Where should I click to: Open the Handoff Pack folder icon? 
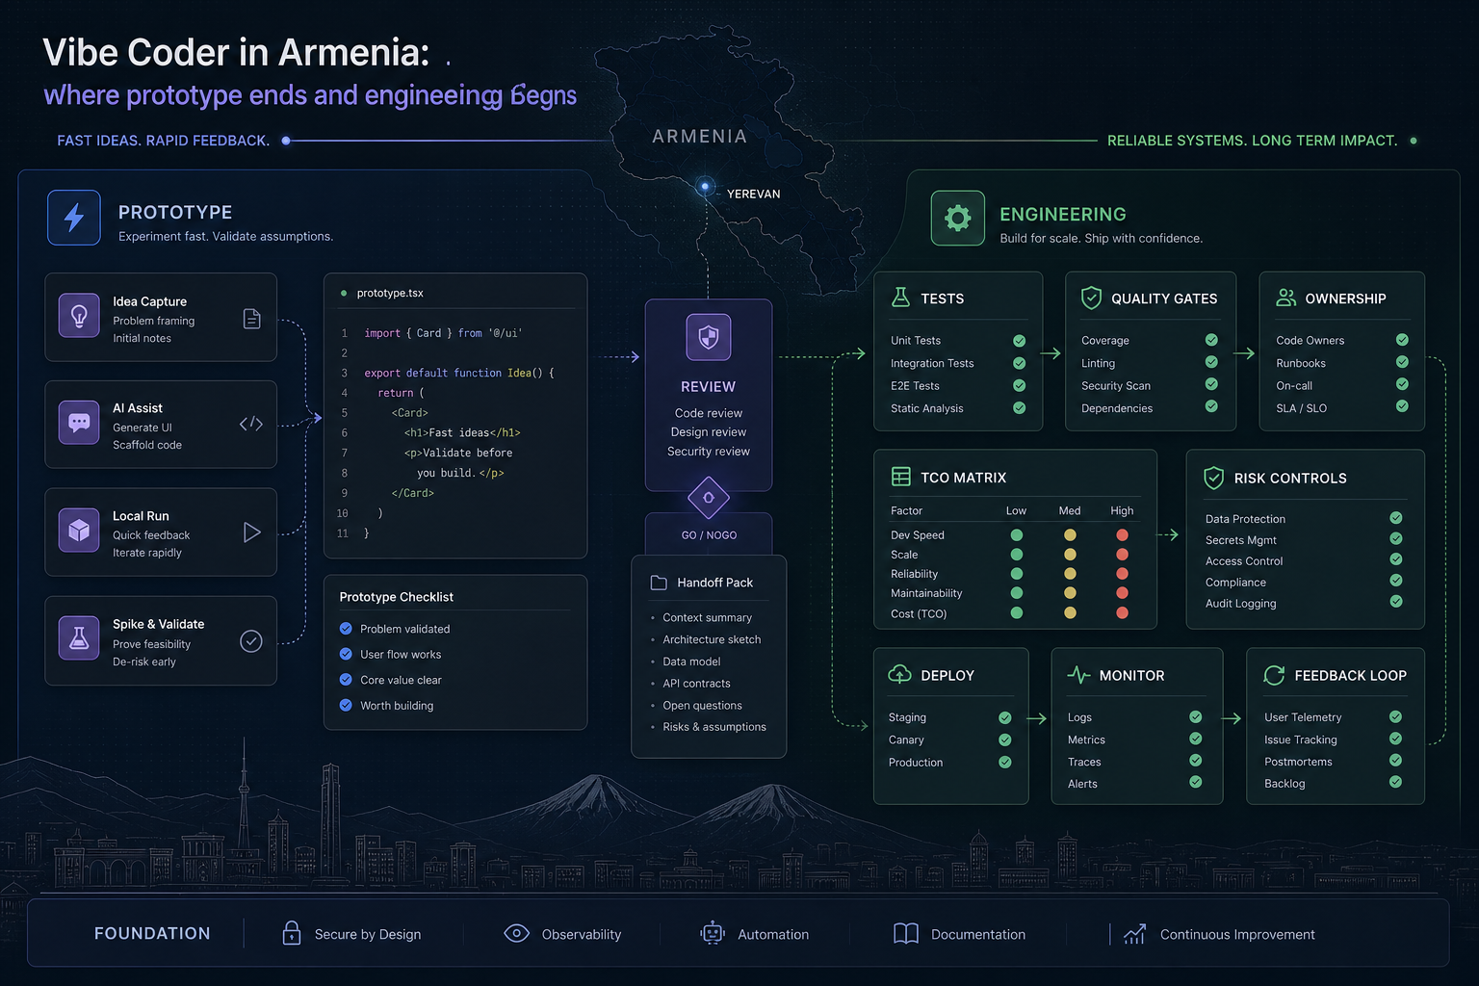(x=659, y=583)
